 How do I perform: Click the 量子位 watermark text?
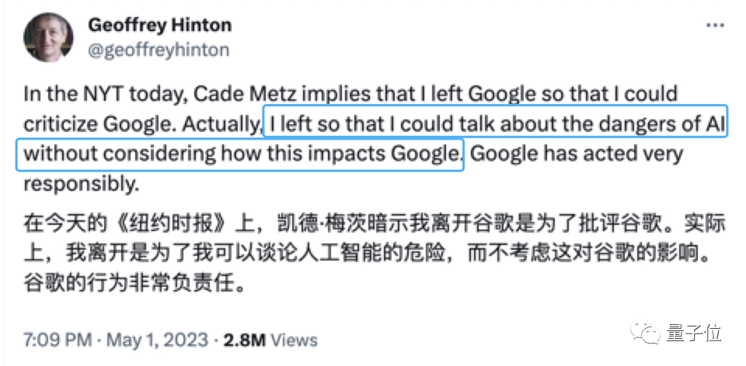coord(693,333)
